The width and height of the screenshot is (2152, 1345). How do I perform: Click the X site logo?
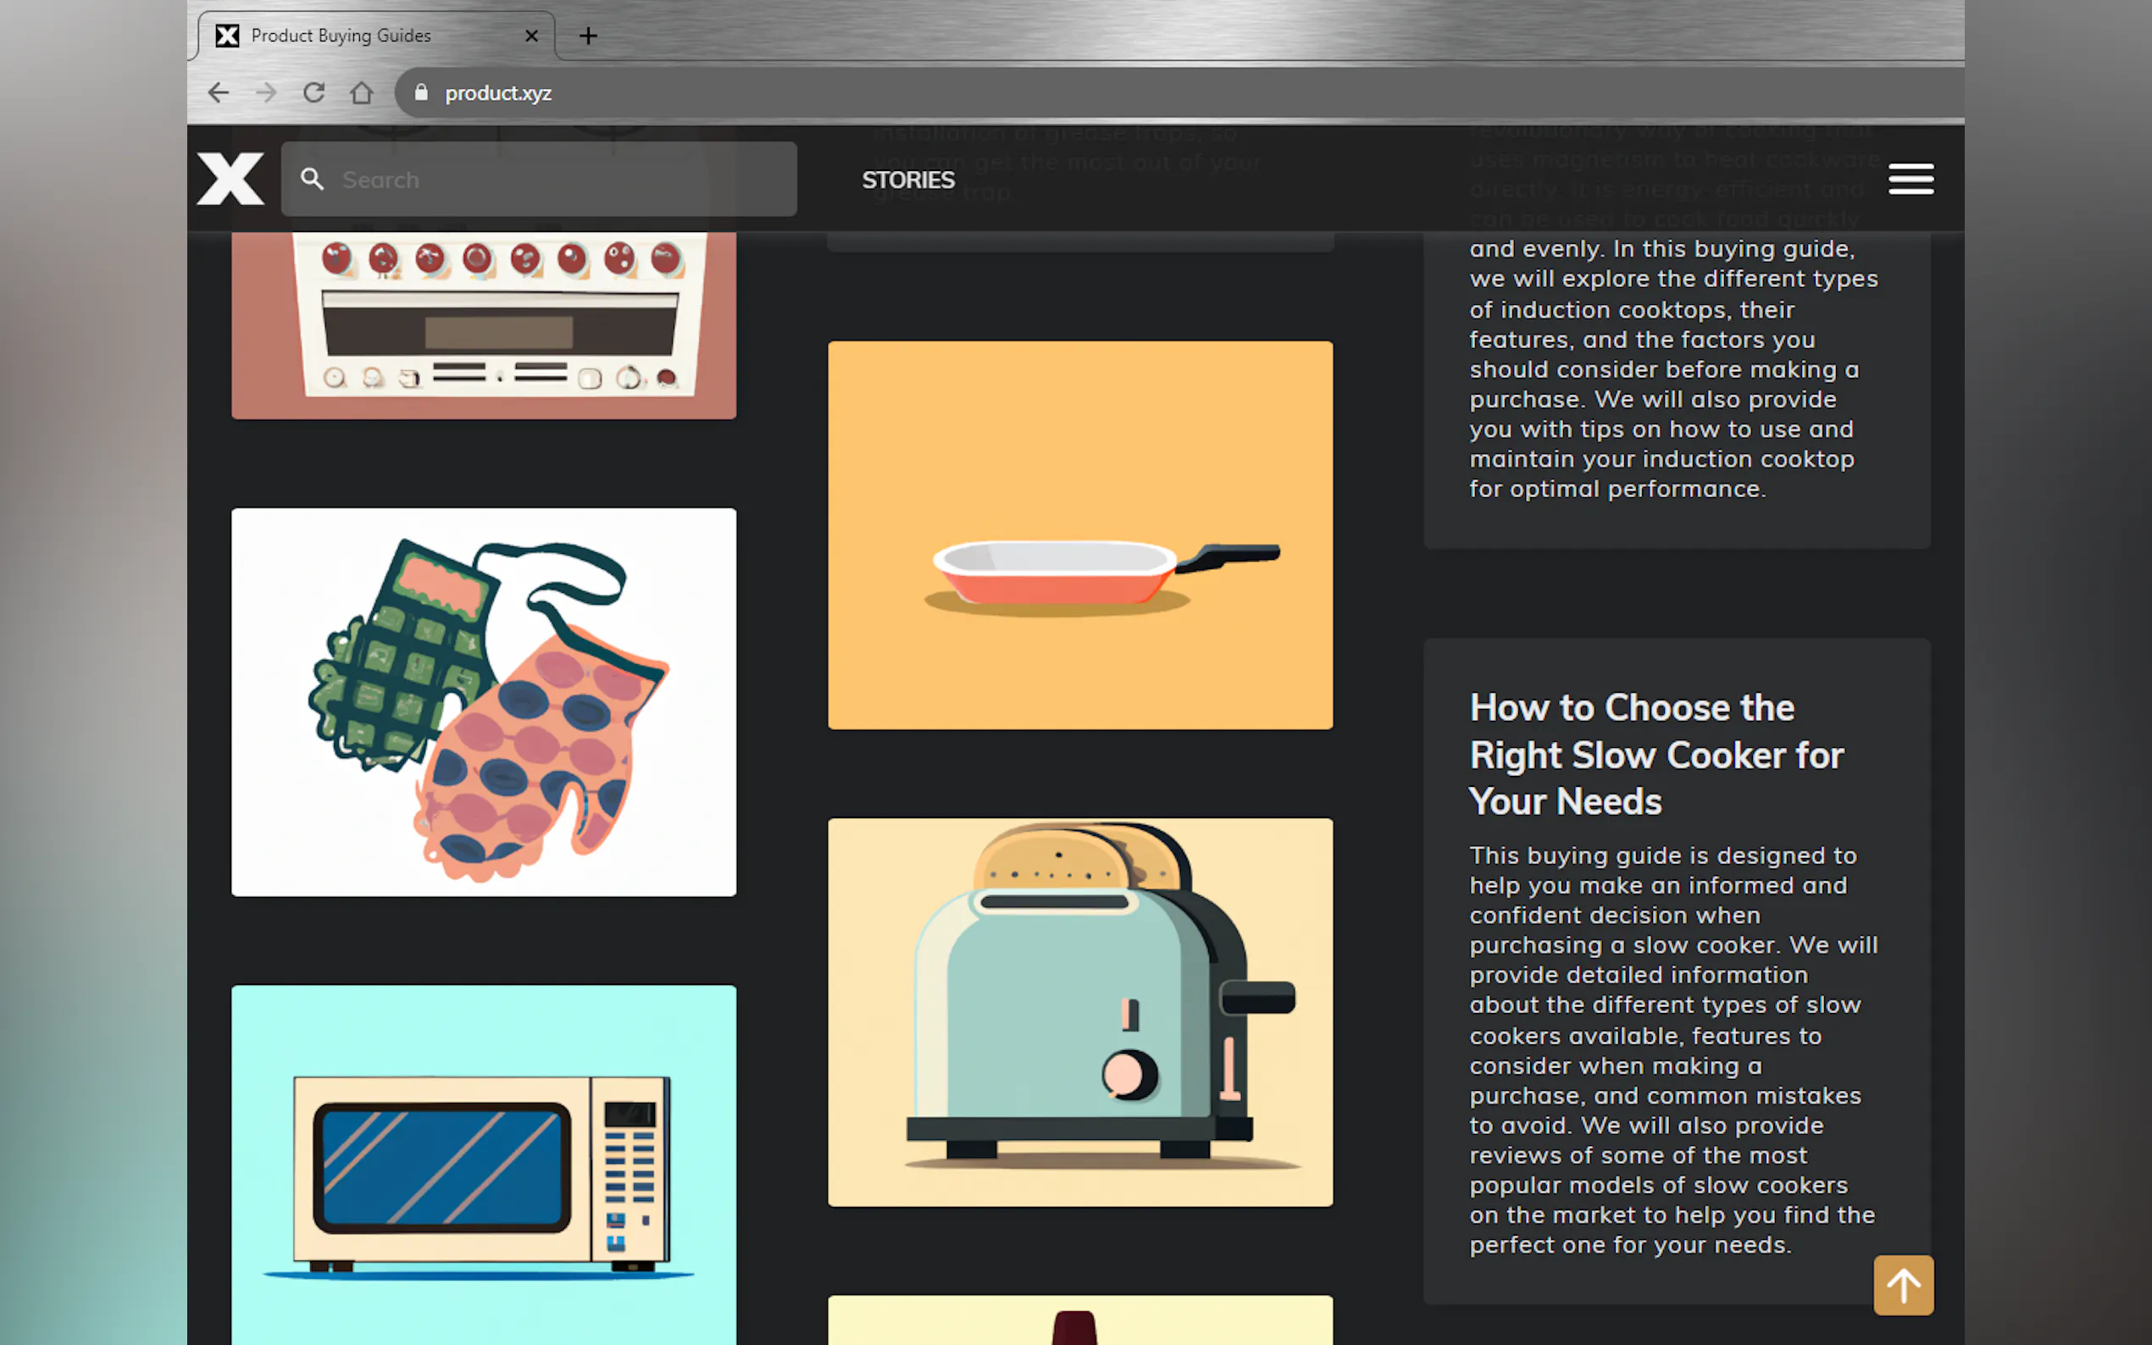pos(230,179)
